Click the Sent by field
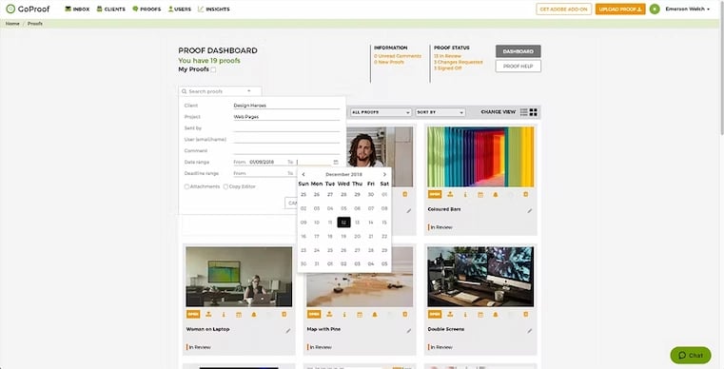Viewport: 724px width, 369px height. click(x=286, y=128)
